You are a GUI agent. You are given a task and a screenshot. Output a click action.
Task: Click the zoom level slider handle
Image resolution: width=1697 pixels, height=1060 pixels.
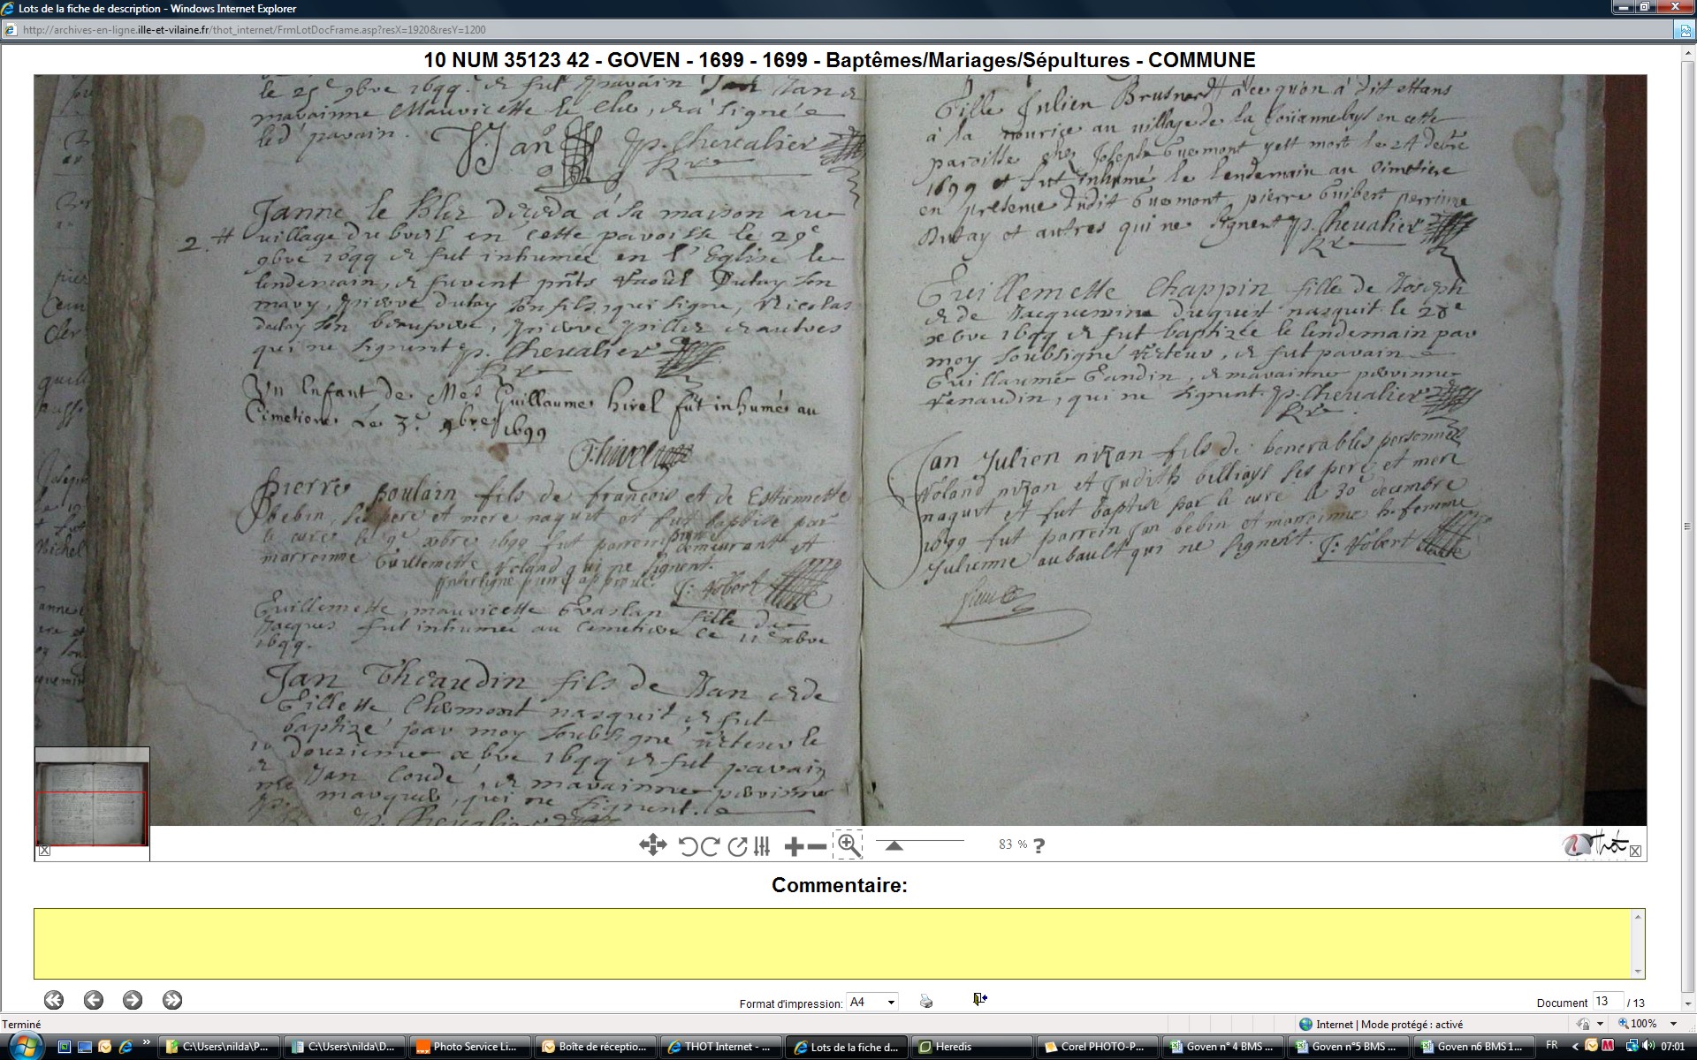pos(894,846)
